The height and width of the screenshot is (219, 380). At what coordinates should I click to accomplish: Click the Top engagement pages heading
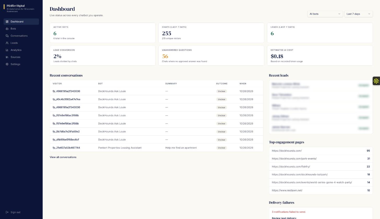click(287, 142)
